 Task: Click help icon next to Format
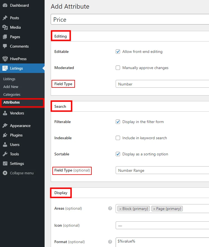[110, 242]
